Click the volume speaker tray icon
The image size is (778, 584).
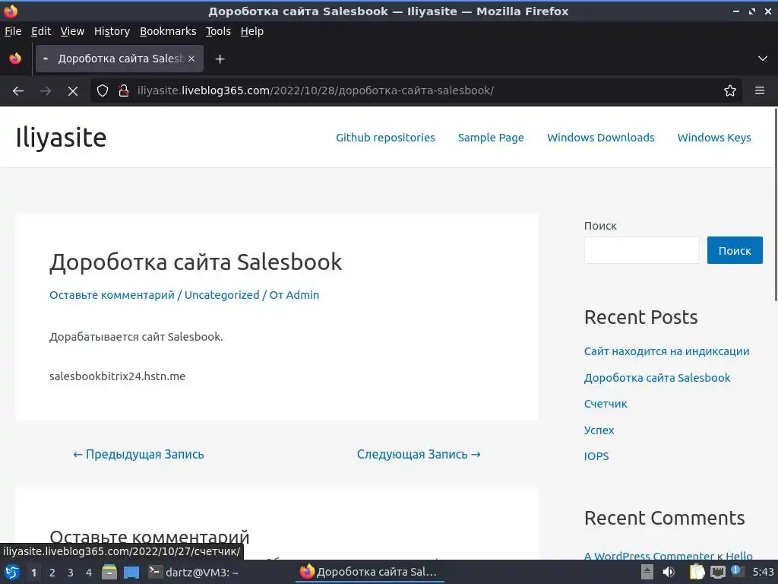[x=669, y=572]
